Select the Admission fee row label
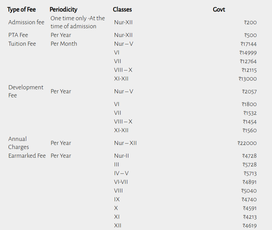The height and width of the screenshot is (230, 272). (x=26, y=22)
